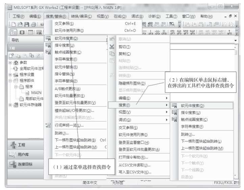Click the Cut scissors icon in context menu
This screenshot has height=190, width=244.
pos(112,47)
